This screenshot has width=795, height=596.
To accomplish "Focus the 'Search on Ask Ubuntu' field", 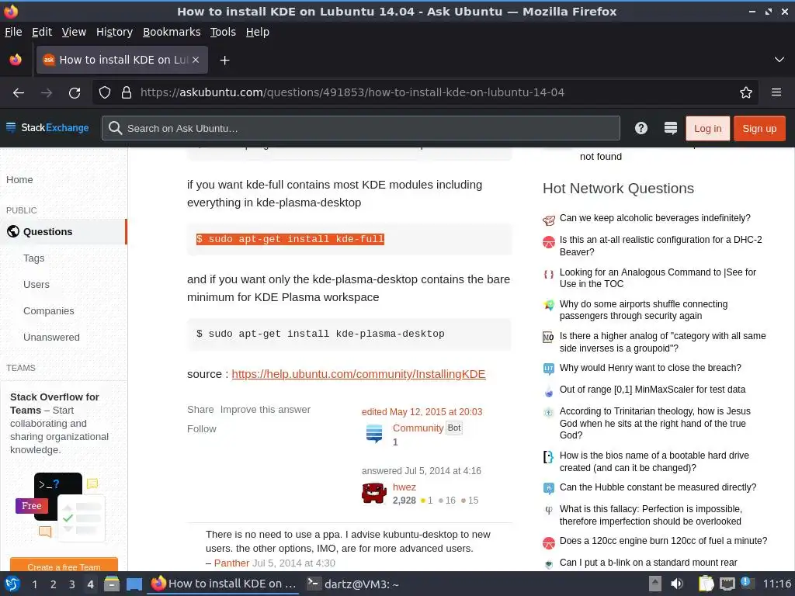I will tap(360, 128).
